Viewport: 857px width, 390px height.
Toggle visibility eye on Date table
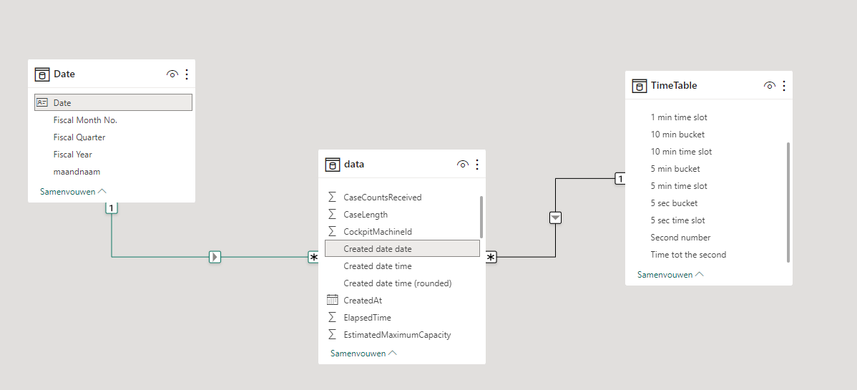tap(172, 74)
